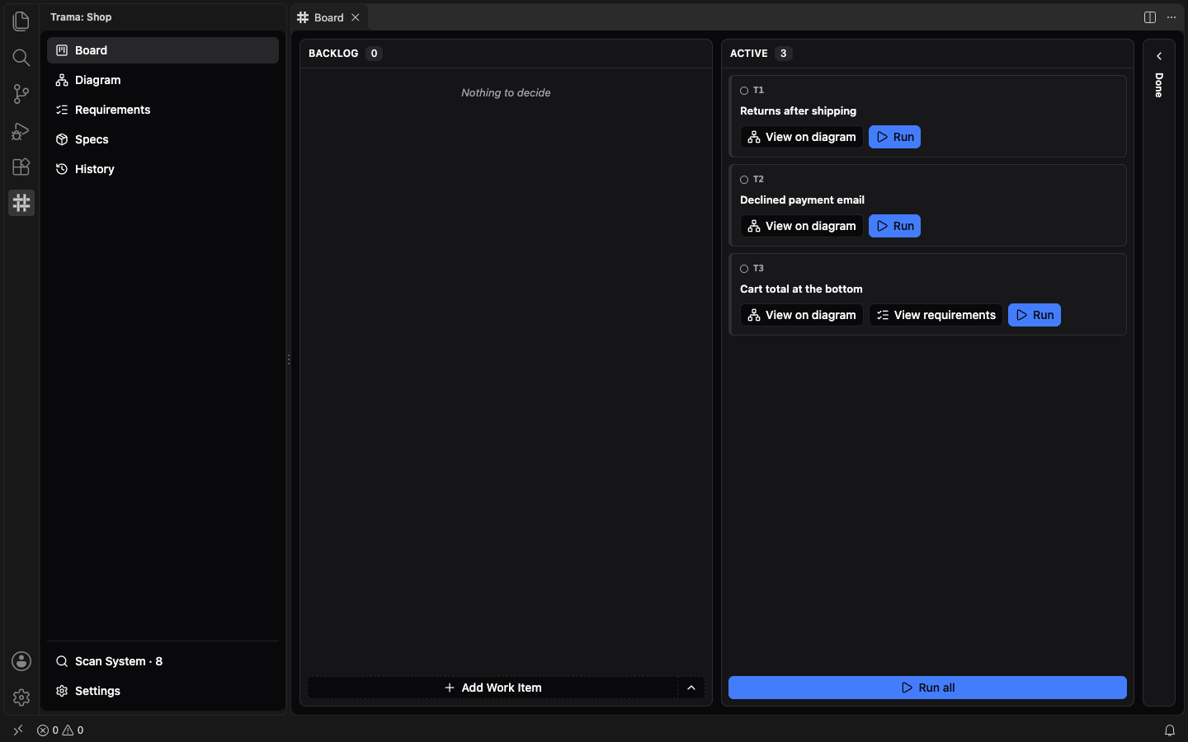Toggle the T3 status circle

[x=744, y=269]
